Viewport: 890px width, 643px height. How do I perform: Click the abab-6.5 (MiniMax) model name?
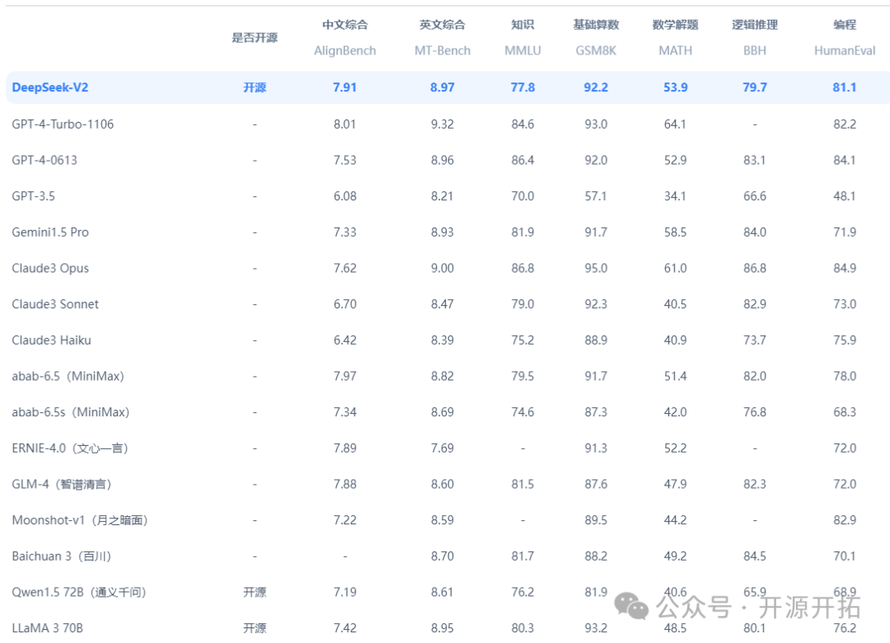[68, 376]
